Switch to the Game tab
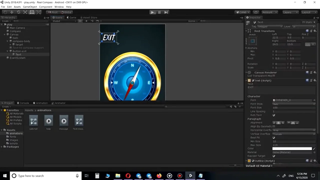The image size is (320, 180). click(x=71, y=17)
